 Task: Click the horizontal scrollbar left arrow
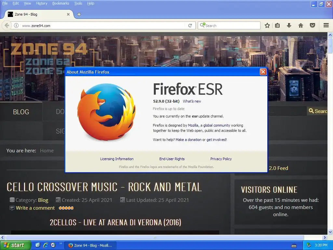(2, 237)
